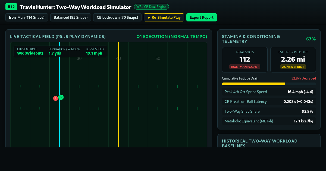Click the ZONE 5 SPRINT badge
The height and width of the screenshot is (171, 326).
click(x=293, y=67)
